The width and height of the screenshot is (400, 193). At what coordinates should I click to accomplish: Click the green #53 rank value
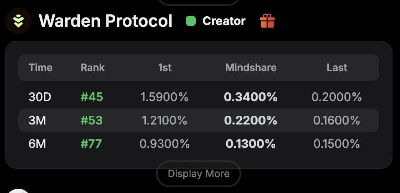point(92,121)
